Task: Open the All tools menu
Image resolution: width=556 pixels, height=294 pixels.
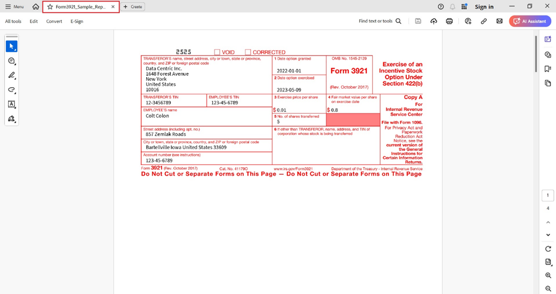Action: 13,21
